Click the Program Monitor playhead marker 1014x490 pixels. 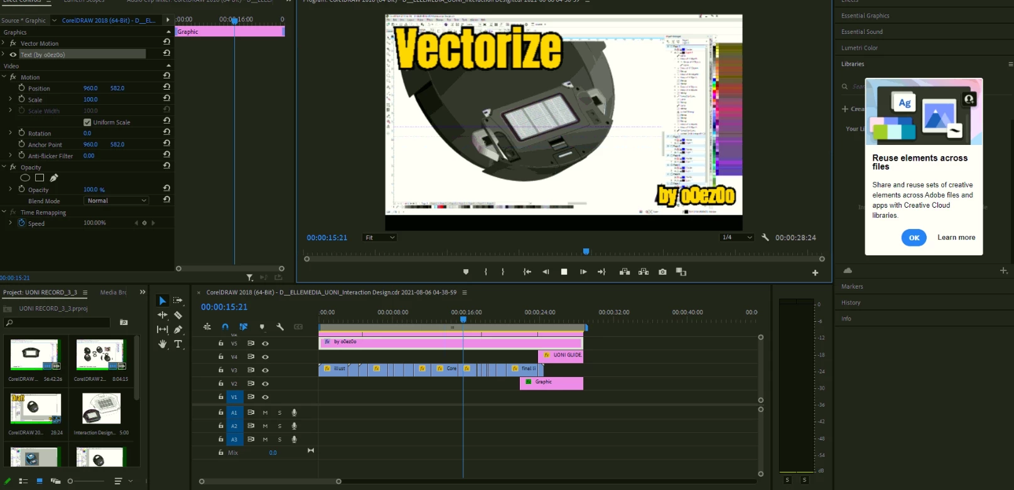coord(586,252)
